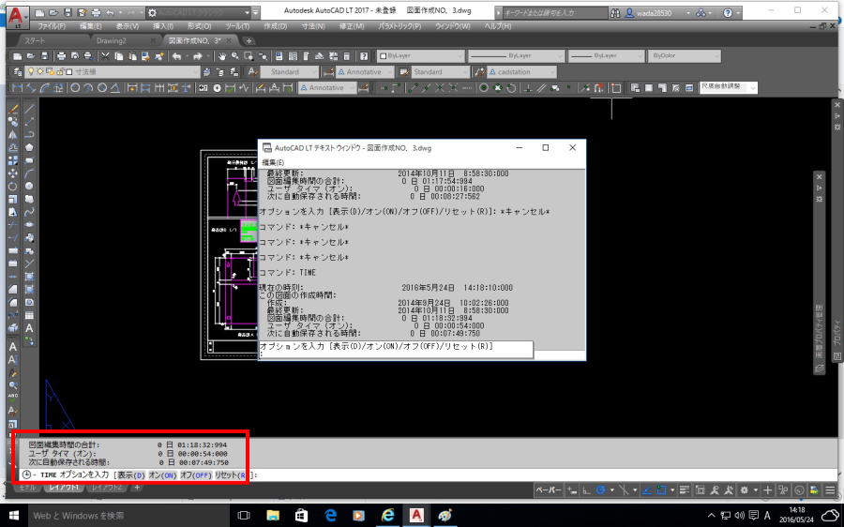The width and height of the screenshot is (844, 527).
Task: Toggle lineweight display in status bar
Action: [685, 489]
